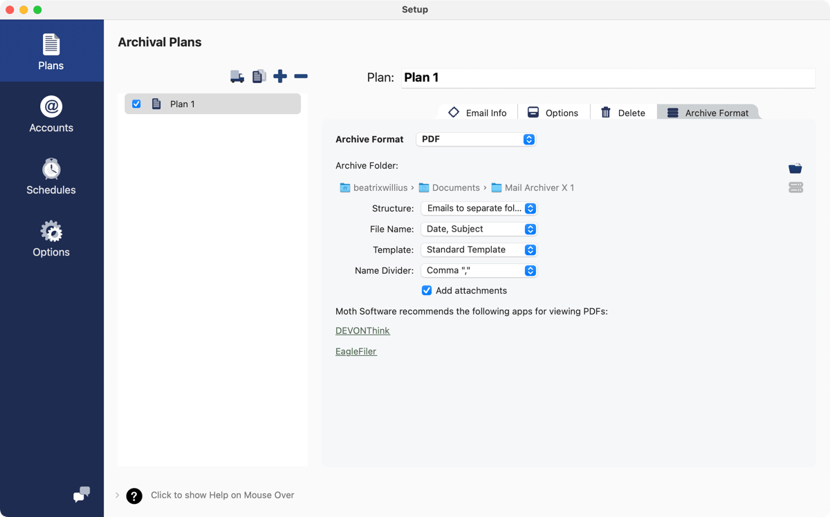Change the Template from Standard Template
The width and height of the screenshot is (830, 517).
[x=479, y=250]
